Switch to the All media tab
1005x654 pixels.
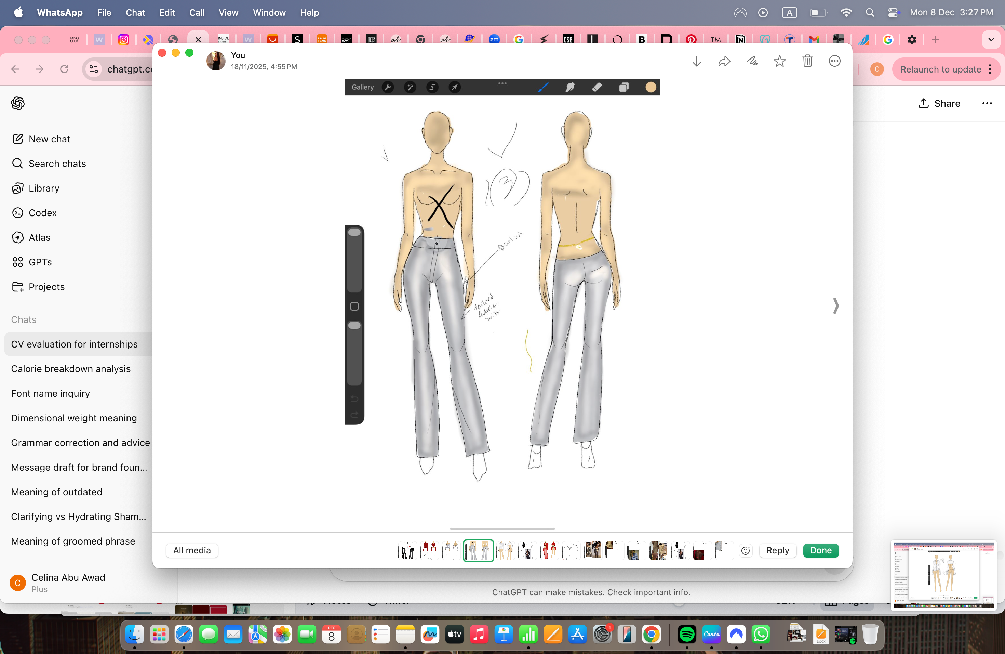(192, 550)
